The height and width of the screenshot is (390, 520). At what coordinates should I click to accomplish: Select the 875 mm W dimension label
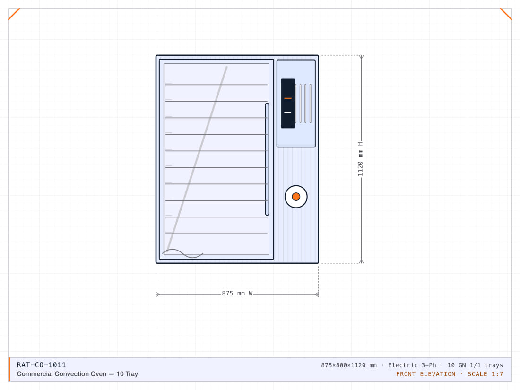[x=237, y=294]
